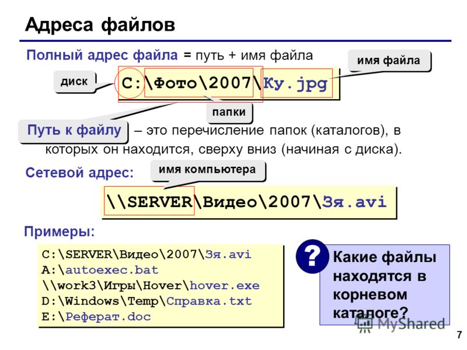Click the 'Полный адрес файла' heading
Viewport: 467px width, 350px height.
tap(102, 55)
